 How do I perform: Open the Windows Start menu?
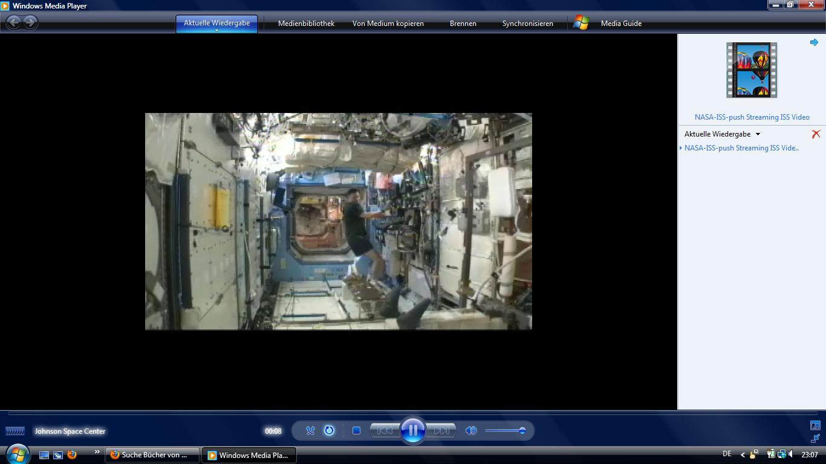pos(18,454)
